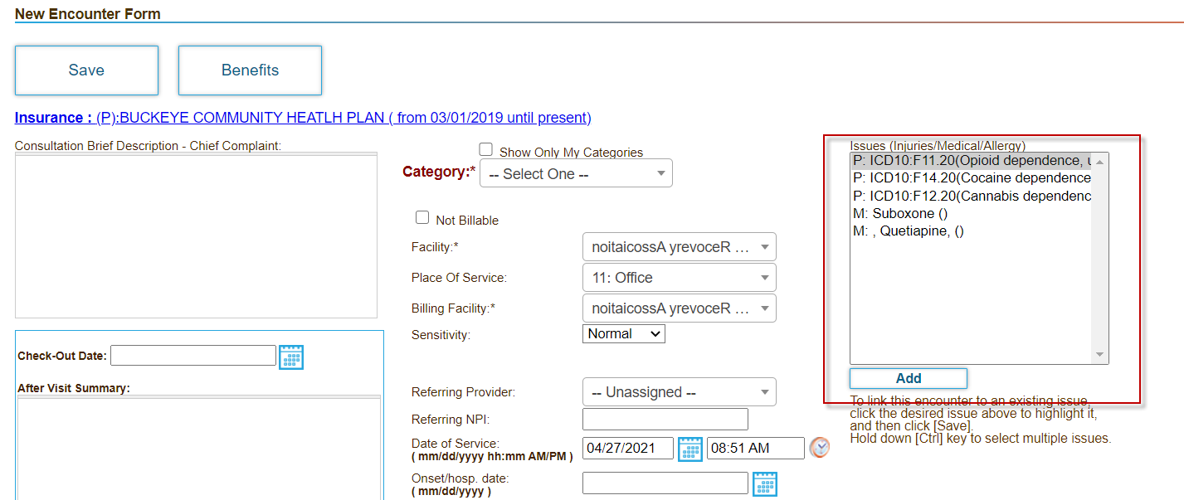This screenshot has height=500, width=1184.
Task: Click the clock icon beside service time
Action: 819,448
